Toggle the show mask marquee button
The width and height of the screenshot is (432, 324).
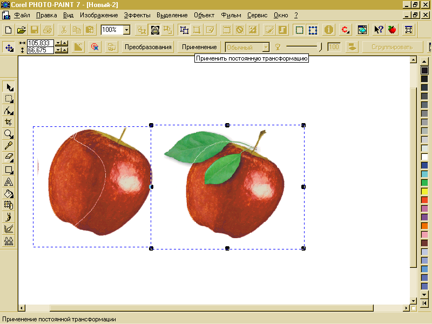(299, 30)
